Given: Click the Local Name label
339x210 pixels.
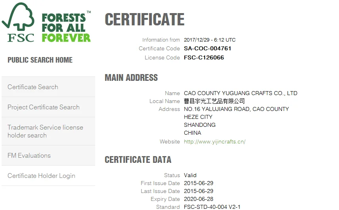Looking at the screenshot, I should (165, 101).
